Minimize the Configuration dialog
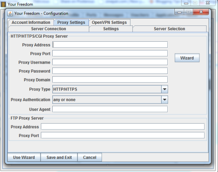218x172 pixels. pos(179,12)
